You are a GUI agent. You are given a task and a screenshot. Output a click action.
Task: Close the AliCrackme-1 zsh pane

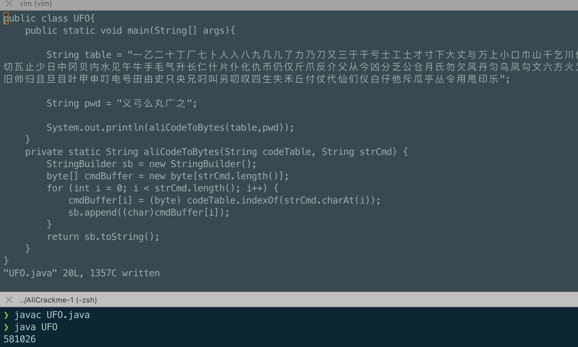point(9,300)
